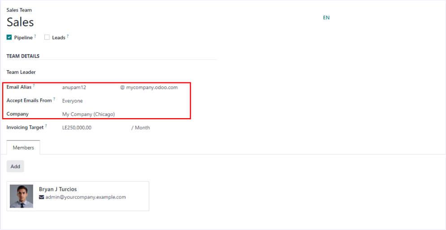Uncheck the Pipeline checkbox
Screen dimensions: 446x230
pos(9,38)
